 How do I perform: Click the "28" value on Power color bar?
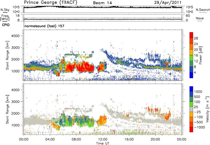click(x=196, y=38)
